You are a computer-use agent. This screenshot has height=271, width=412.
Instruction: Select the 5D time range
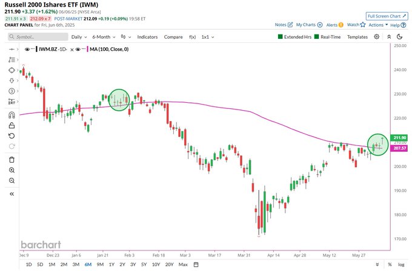click(x=40, y=264)
